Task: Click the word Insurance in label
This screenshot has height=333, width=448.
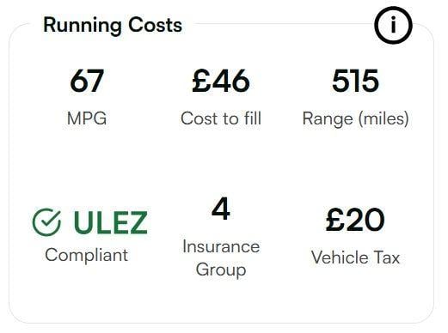Action: (221, 246)
